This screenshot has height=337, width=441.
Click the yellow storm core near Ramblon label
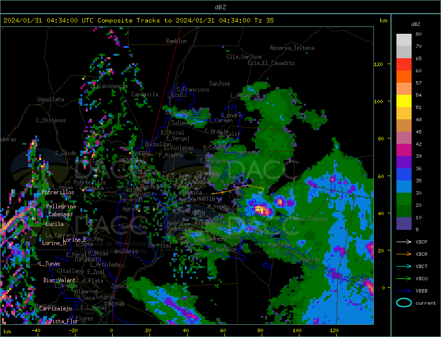coord(259,210)
